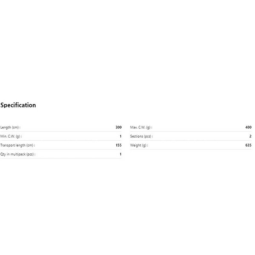
Task: Click the '(pcs)' unit after Sections
Action: [148, 136]
